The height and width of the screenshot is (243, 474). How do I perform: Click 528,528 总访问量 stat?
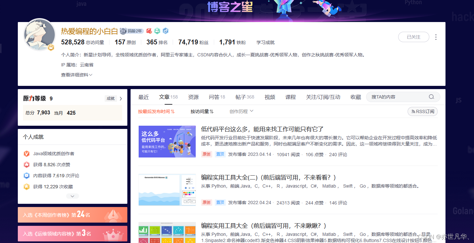[x=83, y=42]
